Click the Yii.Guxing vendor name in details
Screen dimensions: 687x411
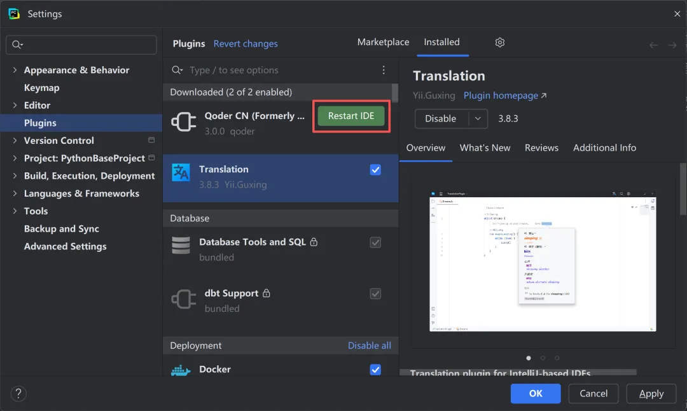tap(434, 95)
